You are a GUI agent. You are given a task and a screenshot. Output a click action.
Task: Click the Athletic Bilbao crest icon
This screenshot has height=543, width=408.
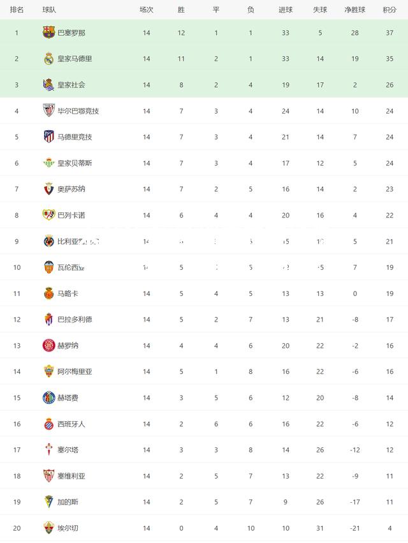coord(49,110)
